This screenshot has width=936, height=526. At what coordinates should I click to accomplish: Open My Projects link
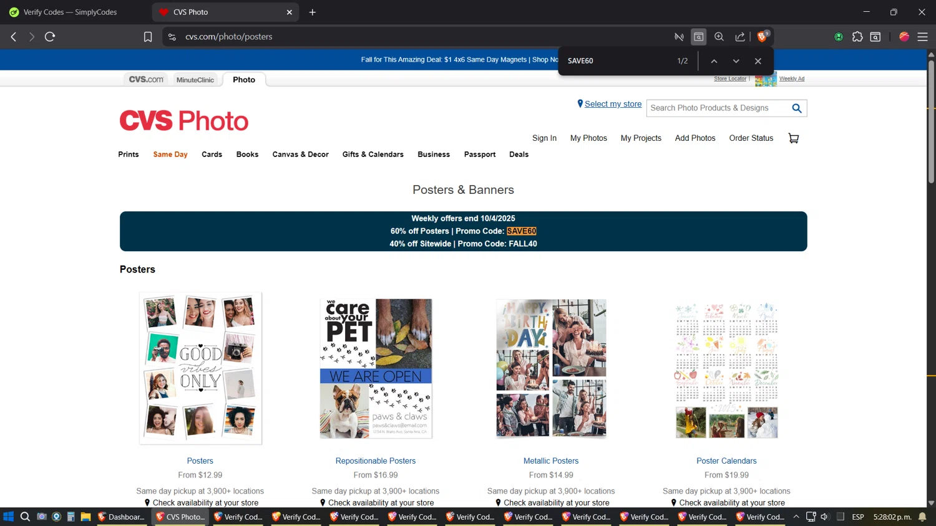click(x=641, y=138)
